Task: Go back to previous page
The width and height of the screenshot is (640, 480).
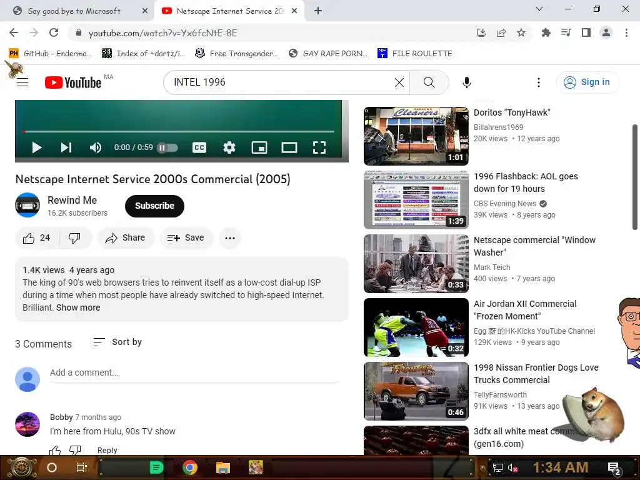Action: click(x=14, y=32)
